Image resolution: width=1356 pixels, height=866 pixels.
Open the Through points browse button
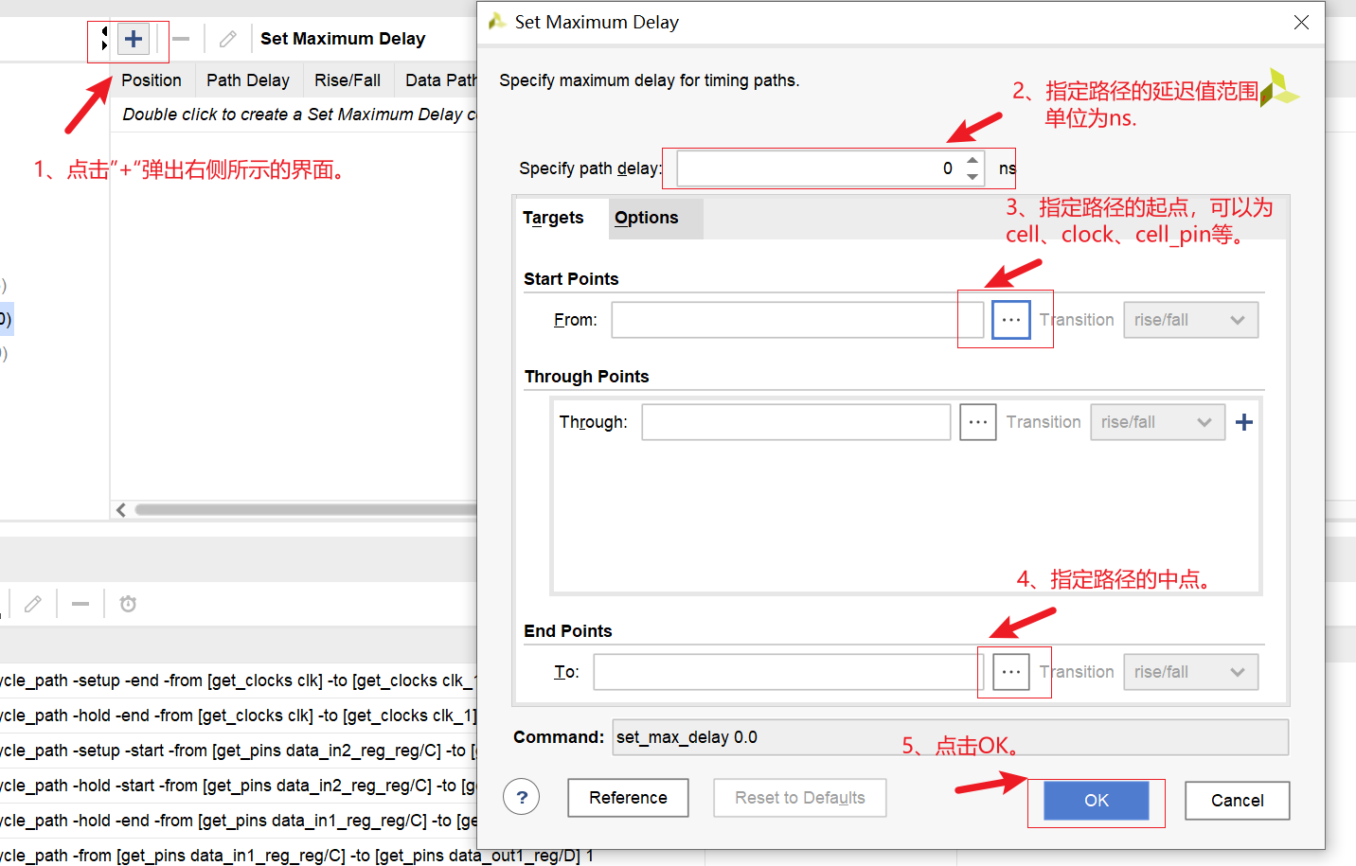(978, 422)
